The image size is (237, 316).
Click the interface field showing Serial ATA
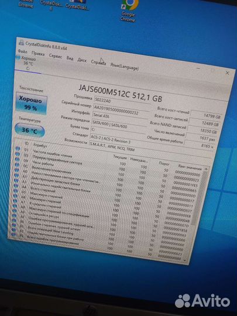(120, 118)
